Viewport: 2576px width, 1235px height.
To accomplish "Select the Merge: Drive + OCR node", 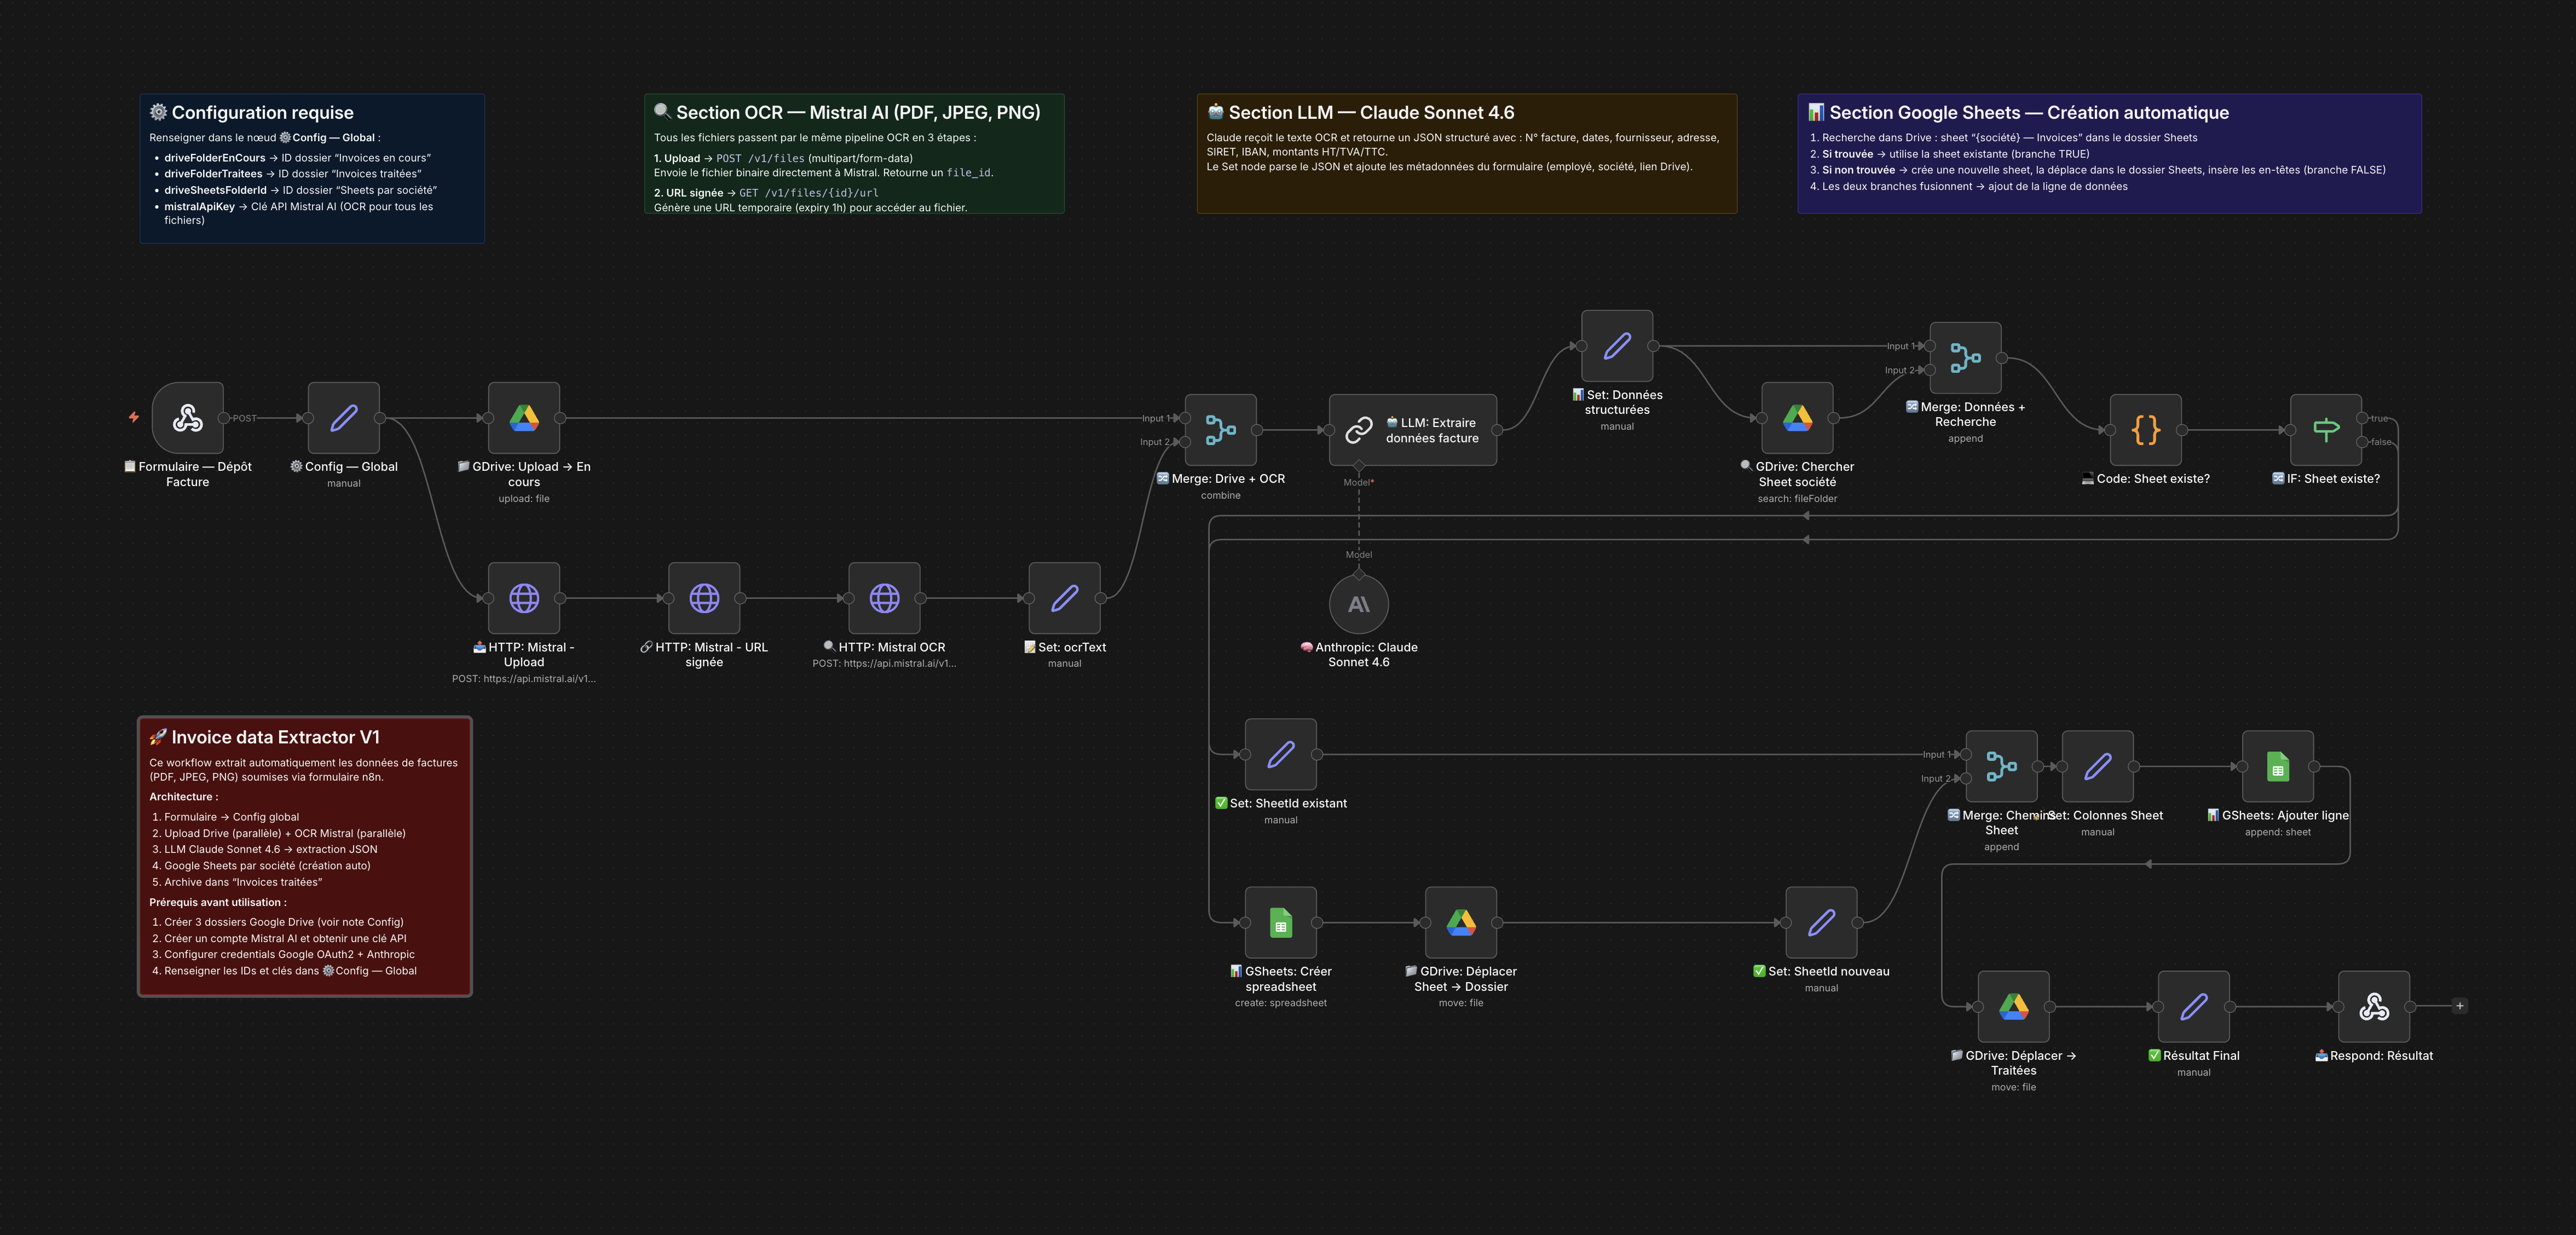I will 1221,430.
